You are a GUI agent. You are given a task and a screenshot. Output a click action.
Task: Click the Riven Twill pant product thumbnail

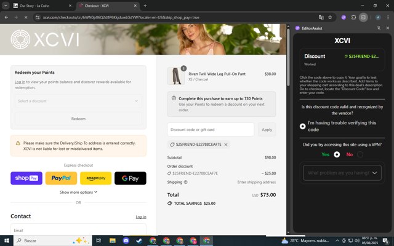click(x=176, y=76)
